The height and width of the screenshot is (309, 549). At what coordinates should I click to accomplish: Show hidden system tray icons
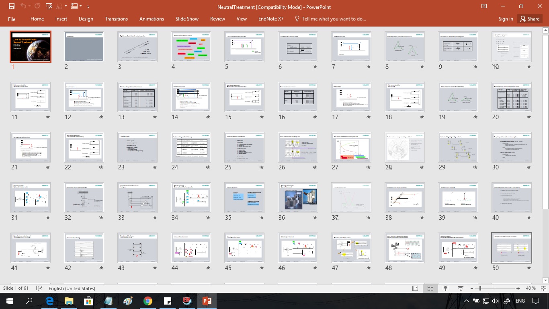466,301
